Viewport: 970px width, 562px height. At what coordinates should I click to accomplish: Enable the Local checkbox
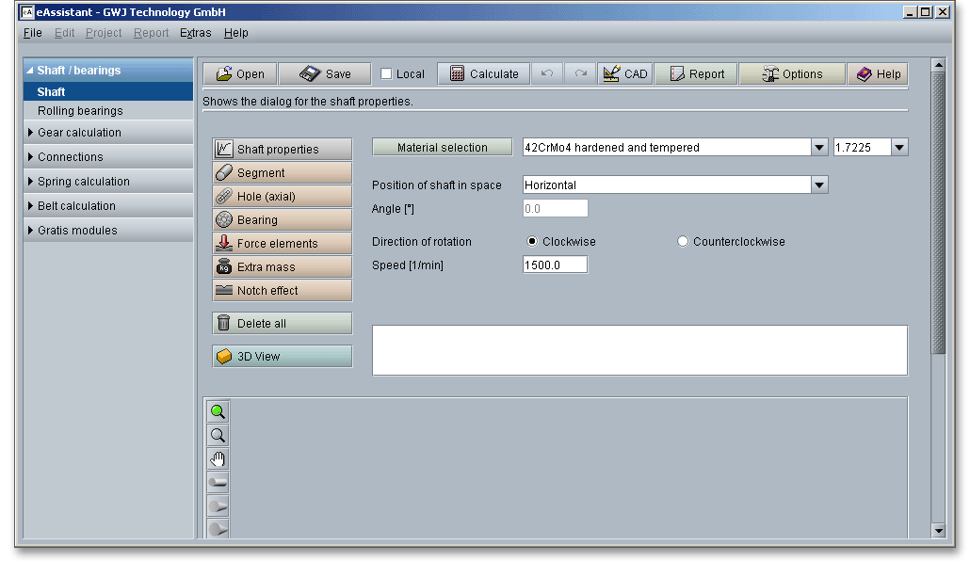387,74
